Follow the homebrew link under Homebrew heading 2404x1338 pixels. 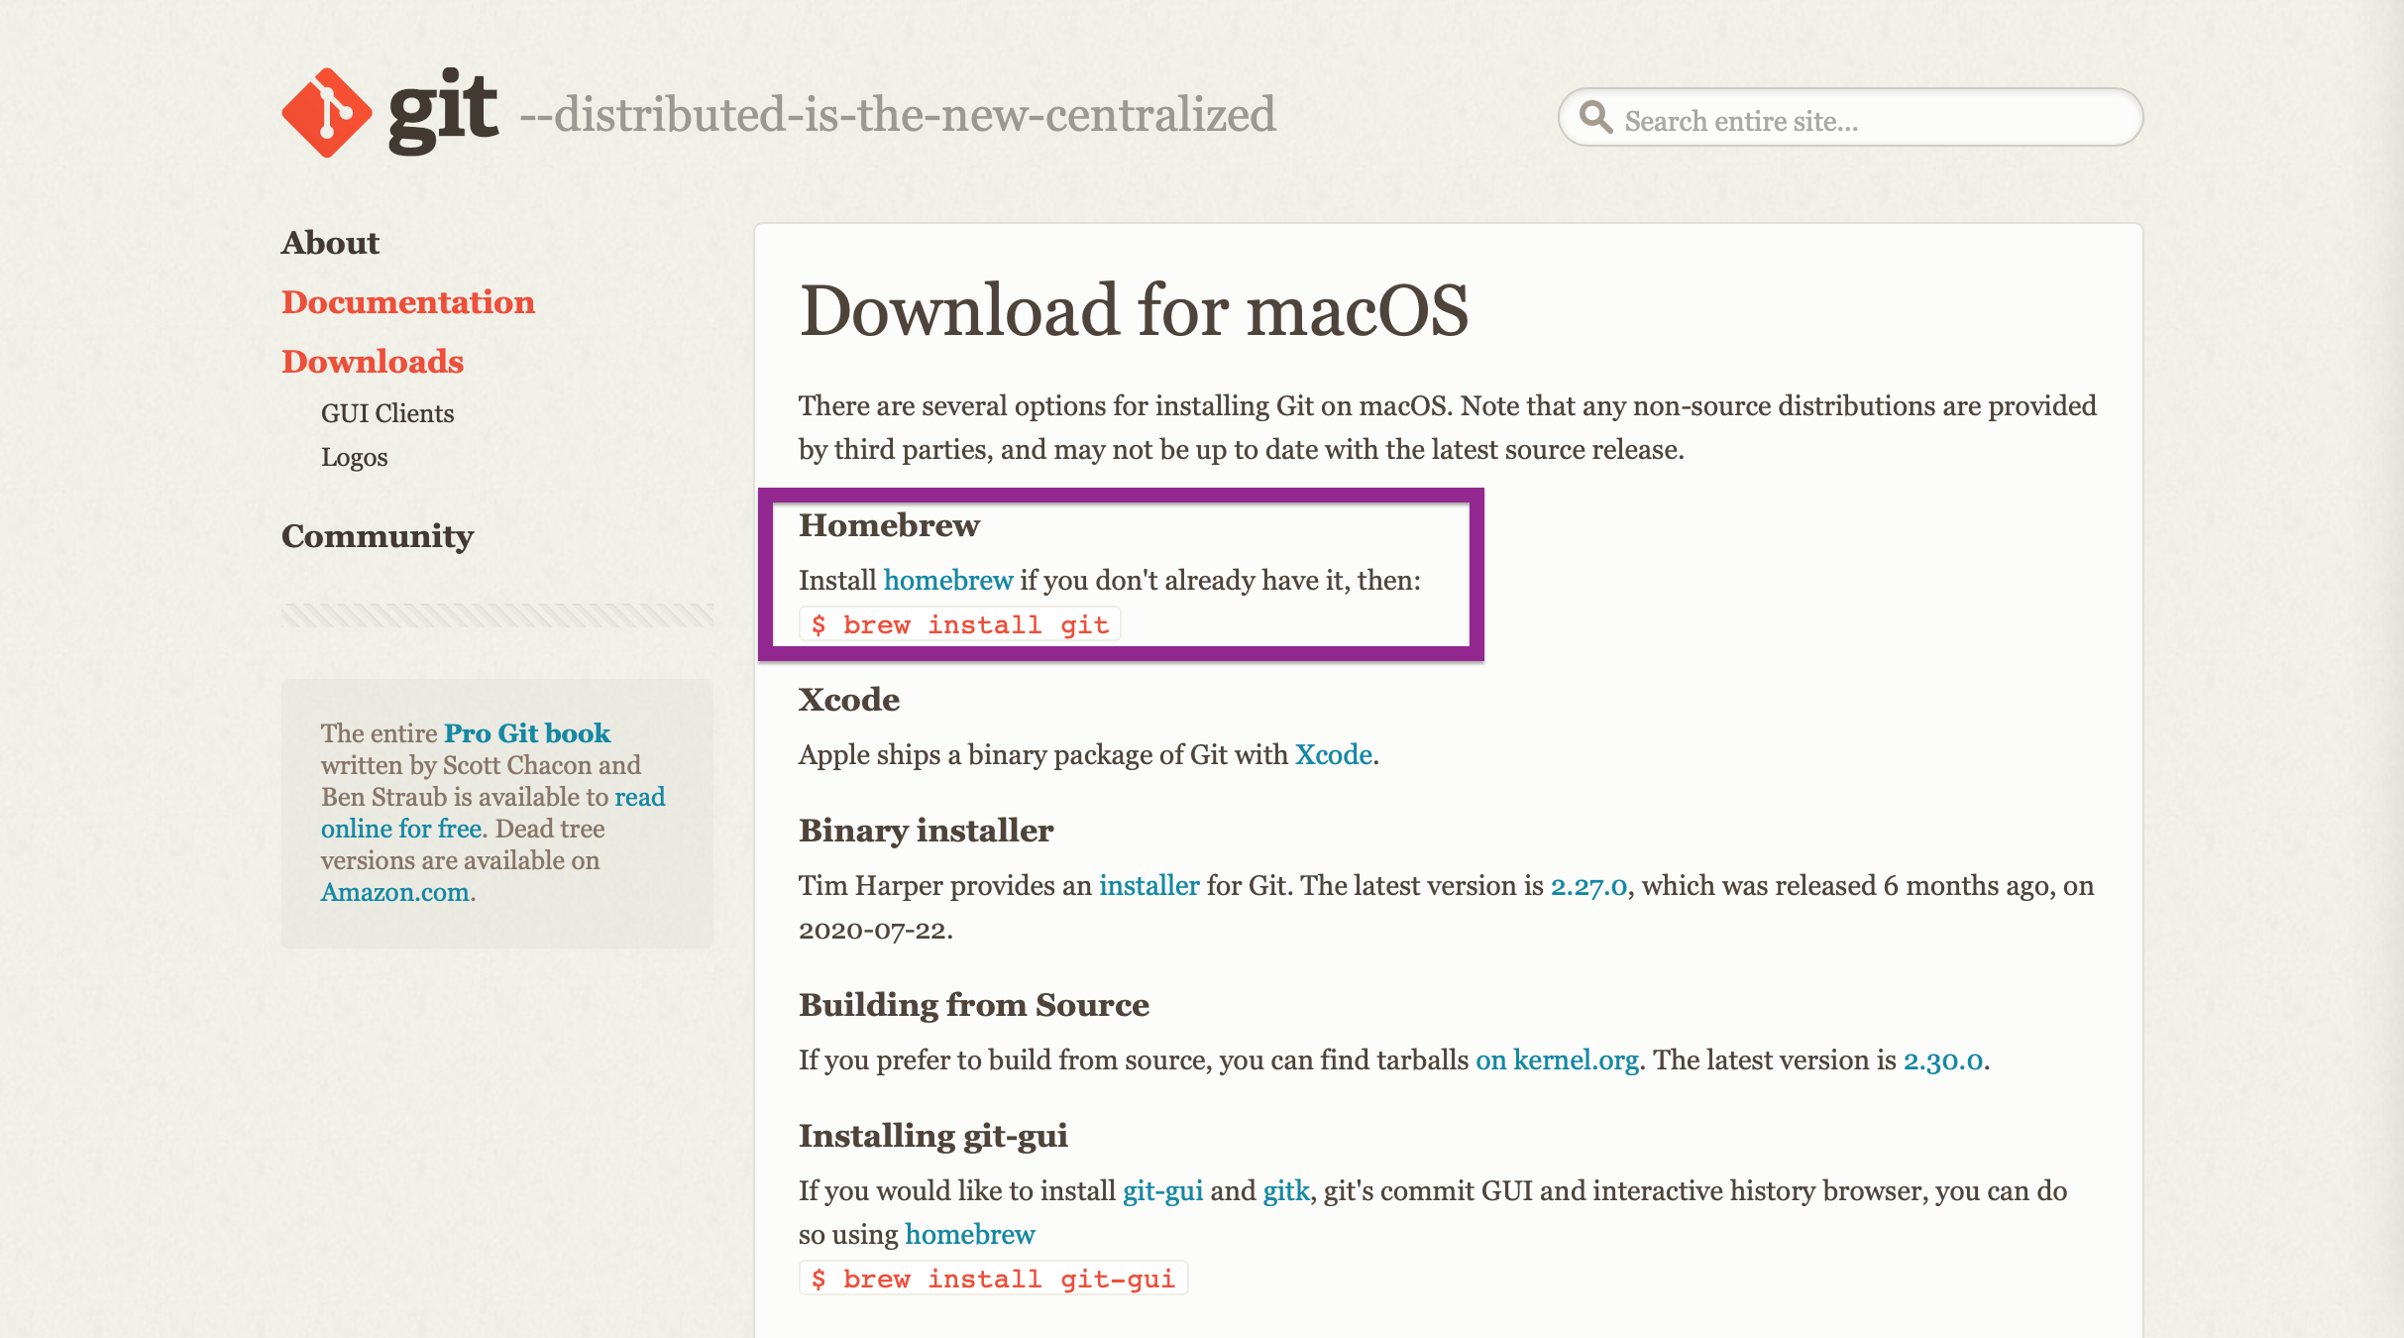tap(947, 580)
